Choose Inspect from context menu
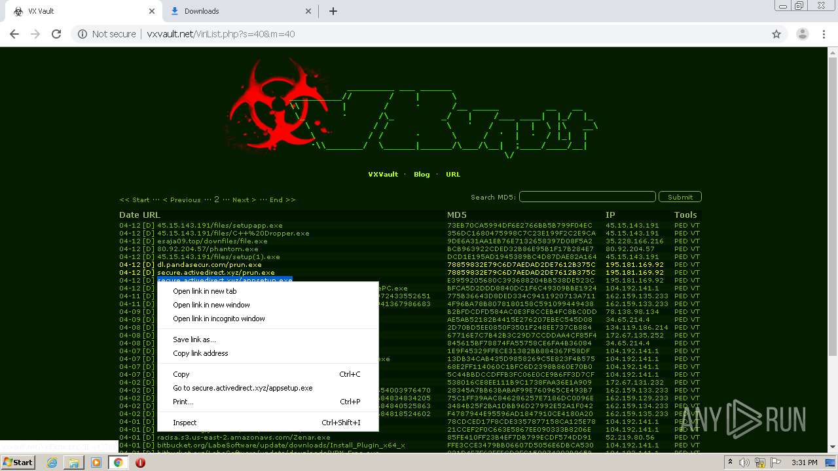 268,423
